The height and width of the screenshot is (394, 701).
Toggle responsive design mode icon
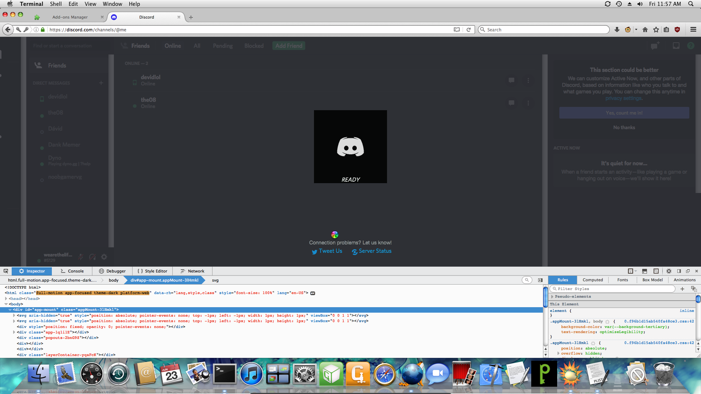656,271
